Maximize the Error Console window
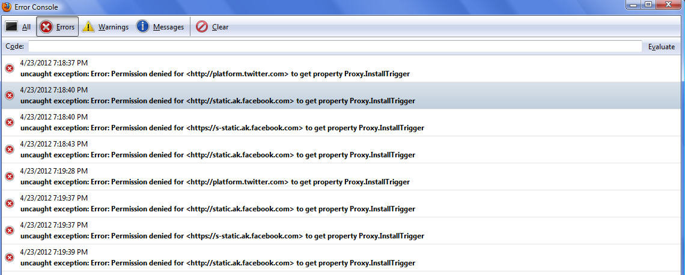This screenshot has height=275, width=685. point(648,4)
